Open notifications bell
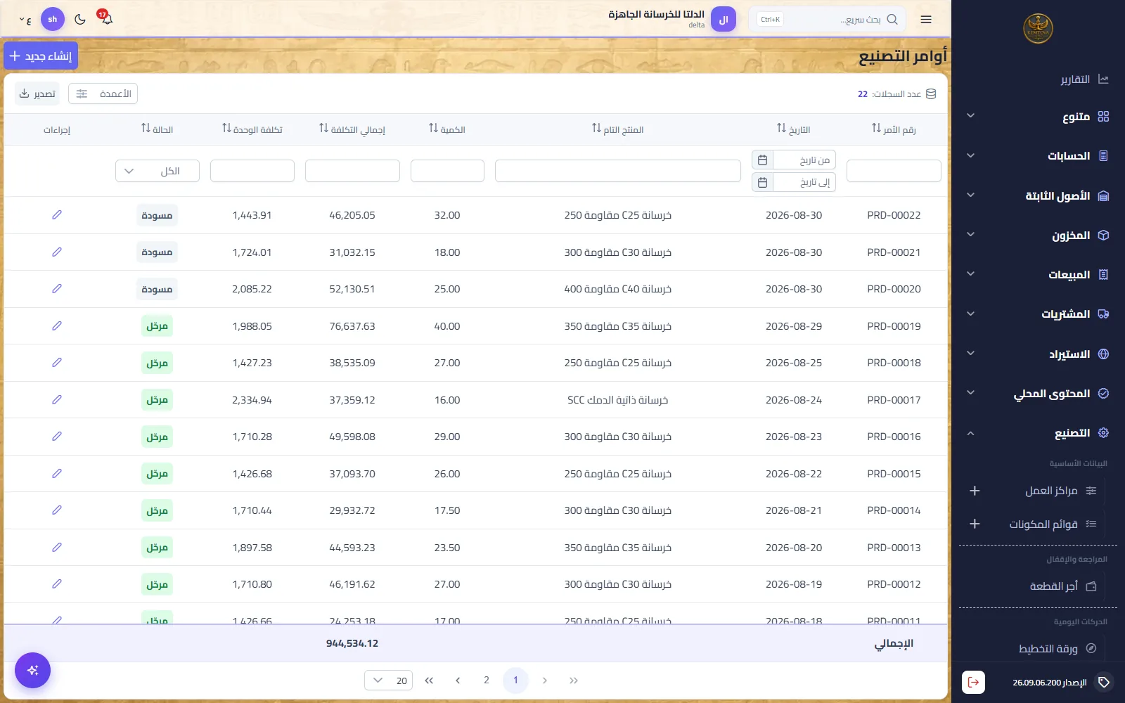 click(106, 18)
